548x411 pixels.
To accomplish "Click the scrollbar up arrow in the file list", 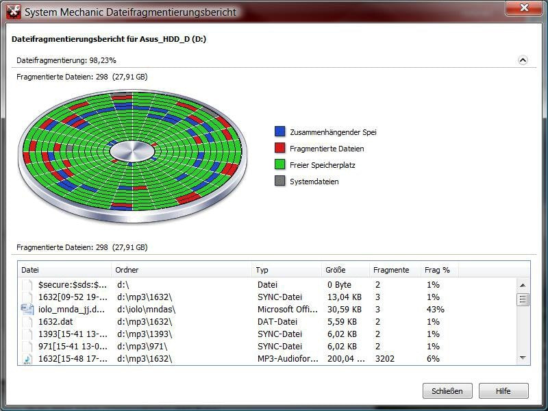I will coord(523,285).
